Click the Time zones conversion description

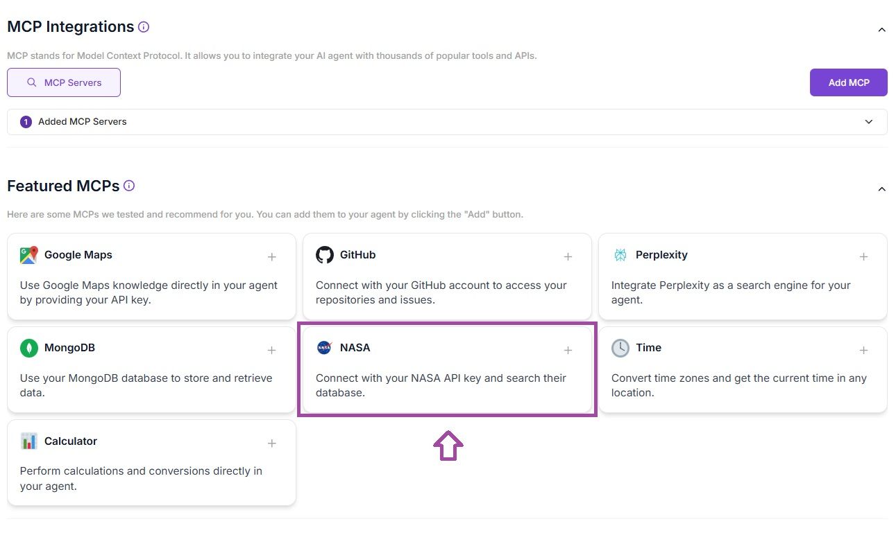739,385
